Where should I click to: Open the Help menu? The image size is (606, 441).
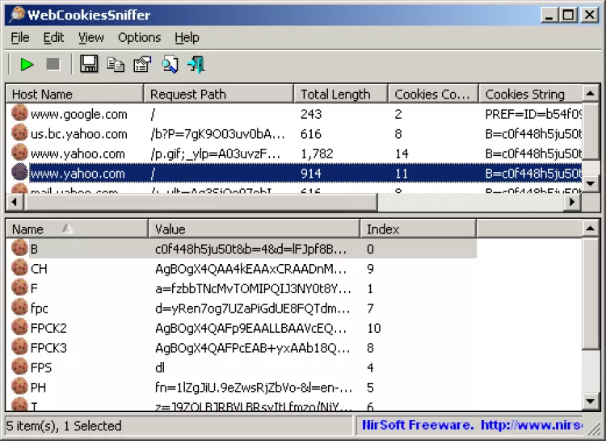click(187, 37)
